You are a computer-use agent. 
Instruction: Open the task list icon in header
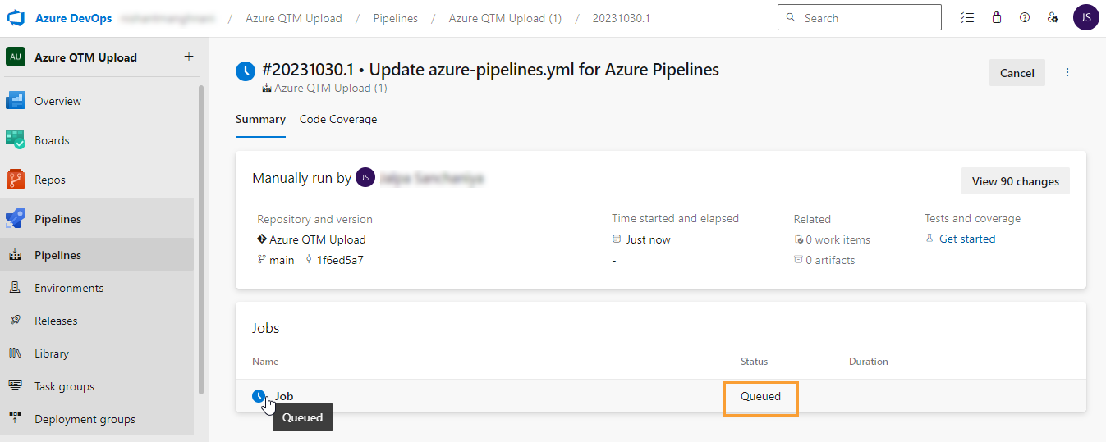[968, 17]
